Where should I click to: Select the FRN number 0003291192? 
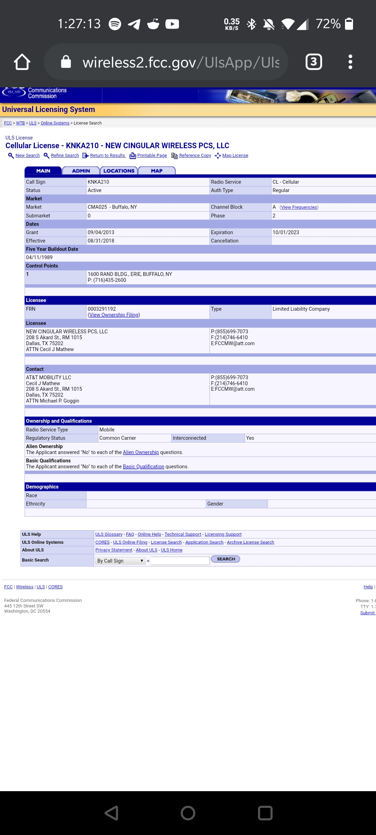tap(102, 309)
